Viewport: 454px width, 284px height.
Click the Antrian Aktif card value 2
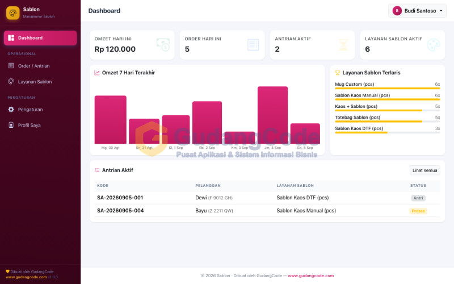[277, 49]
